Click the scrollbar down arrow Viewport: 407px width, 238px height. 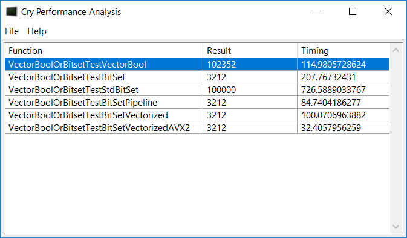pyautogui.click(x=396, y=227)
